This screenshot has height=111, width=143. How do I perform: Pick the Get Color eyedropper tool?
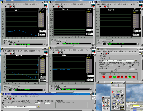pyautogui.click(x=109, y=105)
